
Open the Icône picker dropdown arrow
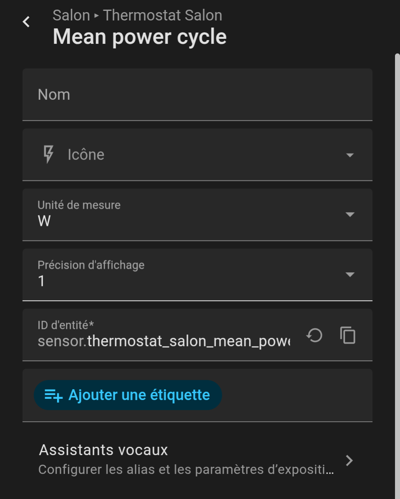pos(350,155)
